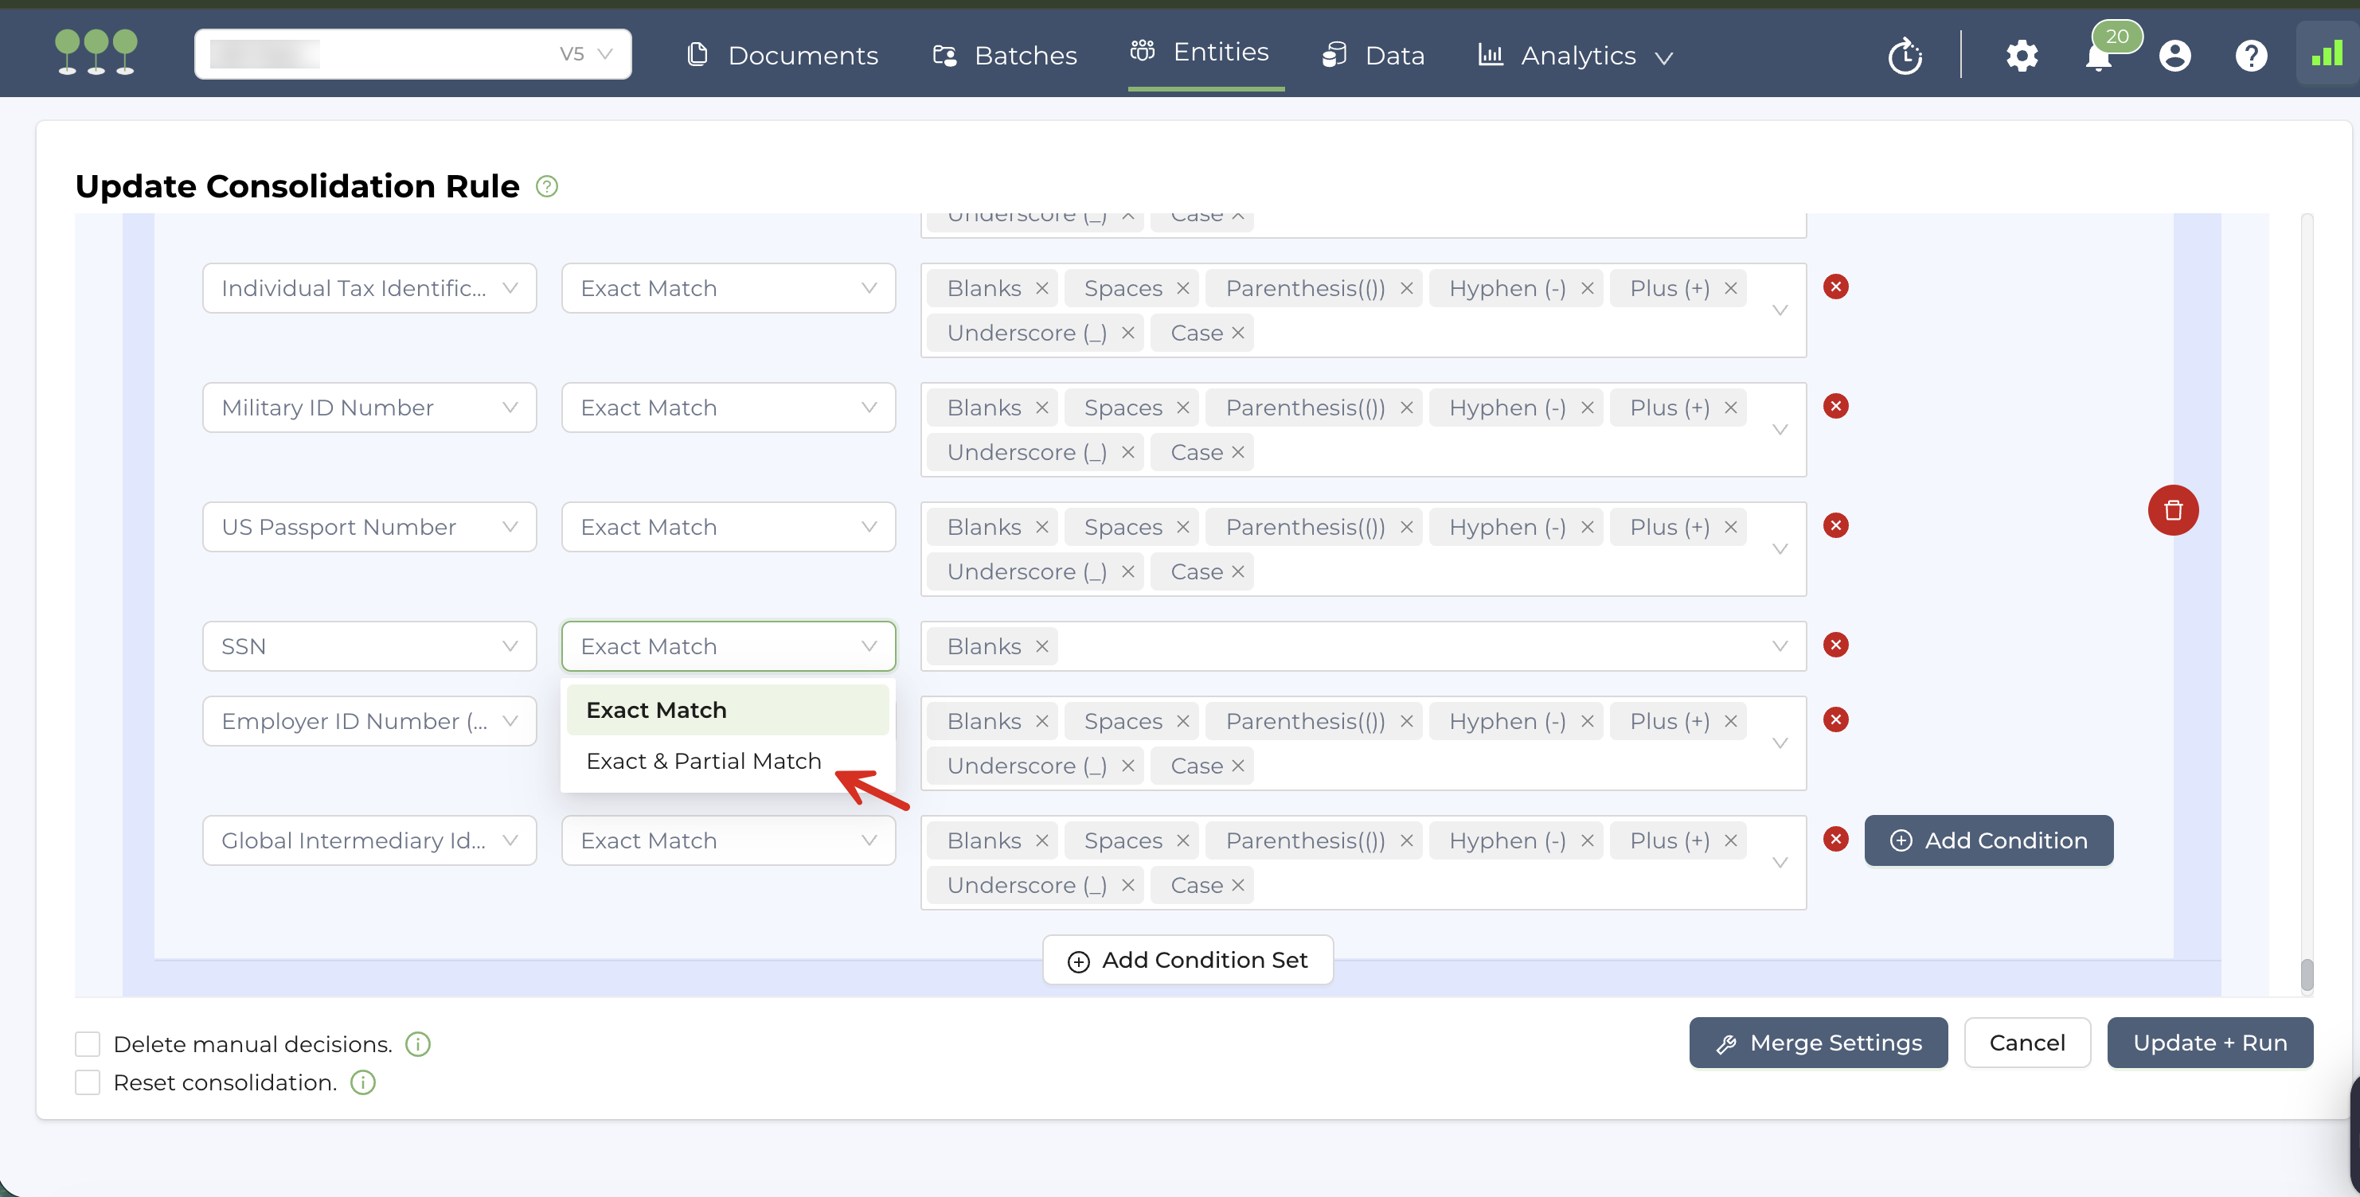Remove the SSN condition row
Viewport: 2360px width, 1197px height.
pos(1835,645)
